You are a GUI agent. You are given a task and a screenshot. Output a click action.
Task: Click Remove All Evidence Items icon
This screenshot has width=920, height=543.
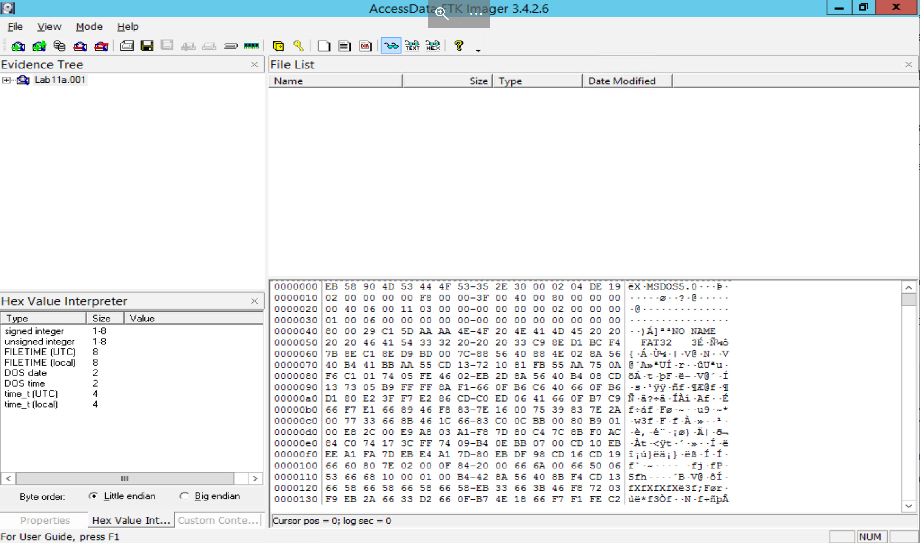point(101,46)
